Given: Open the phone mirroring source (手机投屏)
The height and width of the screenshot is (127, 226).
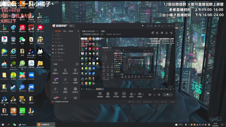Looking at the screenshot, I should click(116, 95).
